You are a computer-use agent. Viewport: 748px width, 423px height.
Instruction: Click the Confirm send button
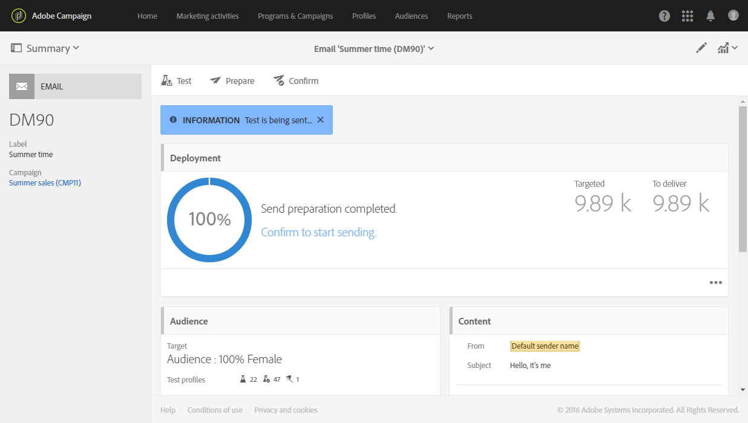295,81
